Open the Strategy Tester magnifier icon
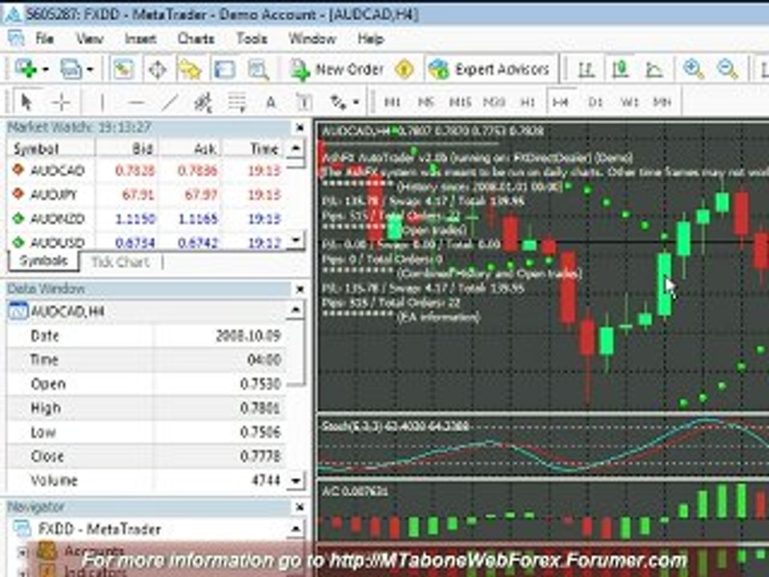This screenshot has height=577, width=769. tap(258, 69)
